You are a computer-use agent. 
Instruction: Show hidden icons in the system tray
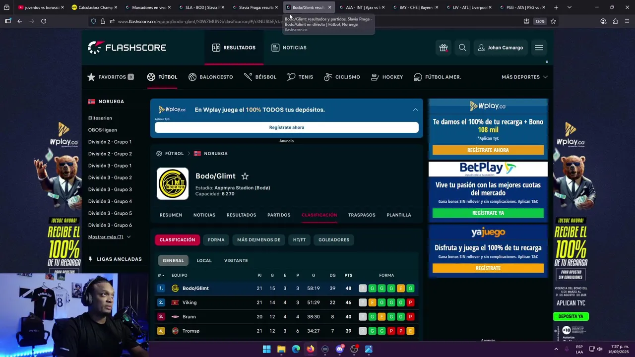point(556,349)
